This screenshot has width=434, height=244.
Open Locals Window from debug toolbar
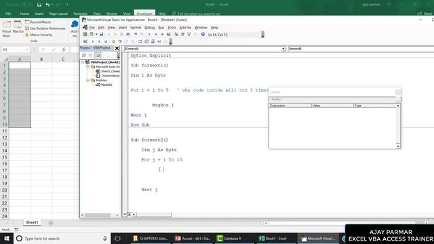(x=140, y=41)
